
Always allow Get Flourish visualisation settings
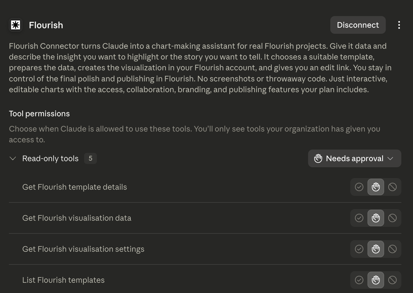click(x=359, y=249)
